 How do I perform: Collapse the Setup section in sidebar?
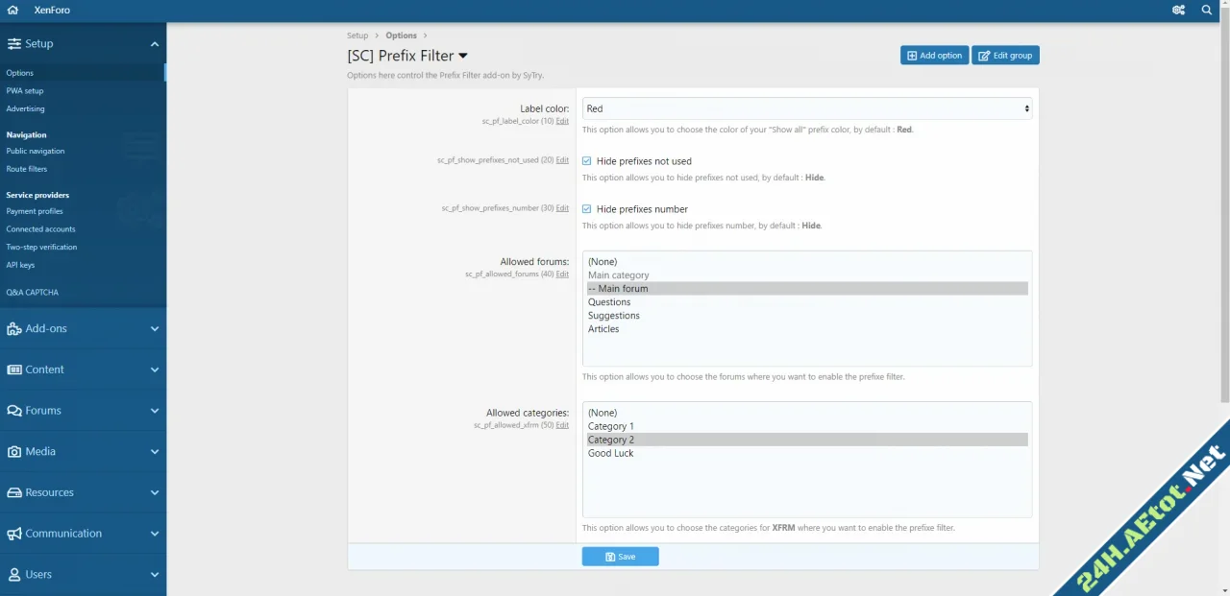tap(154, 43)
